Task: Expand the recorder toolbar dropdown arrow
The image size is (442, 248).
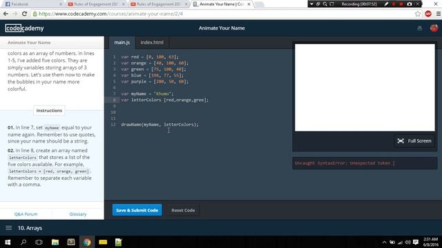Action: [311, 4]
